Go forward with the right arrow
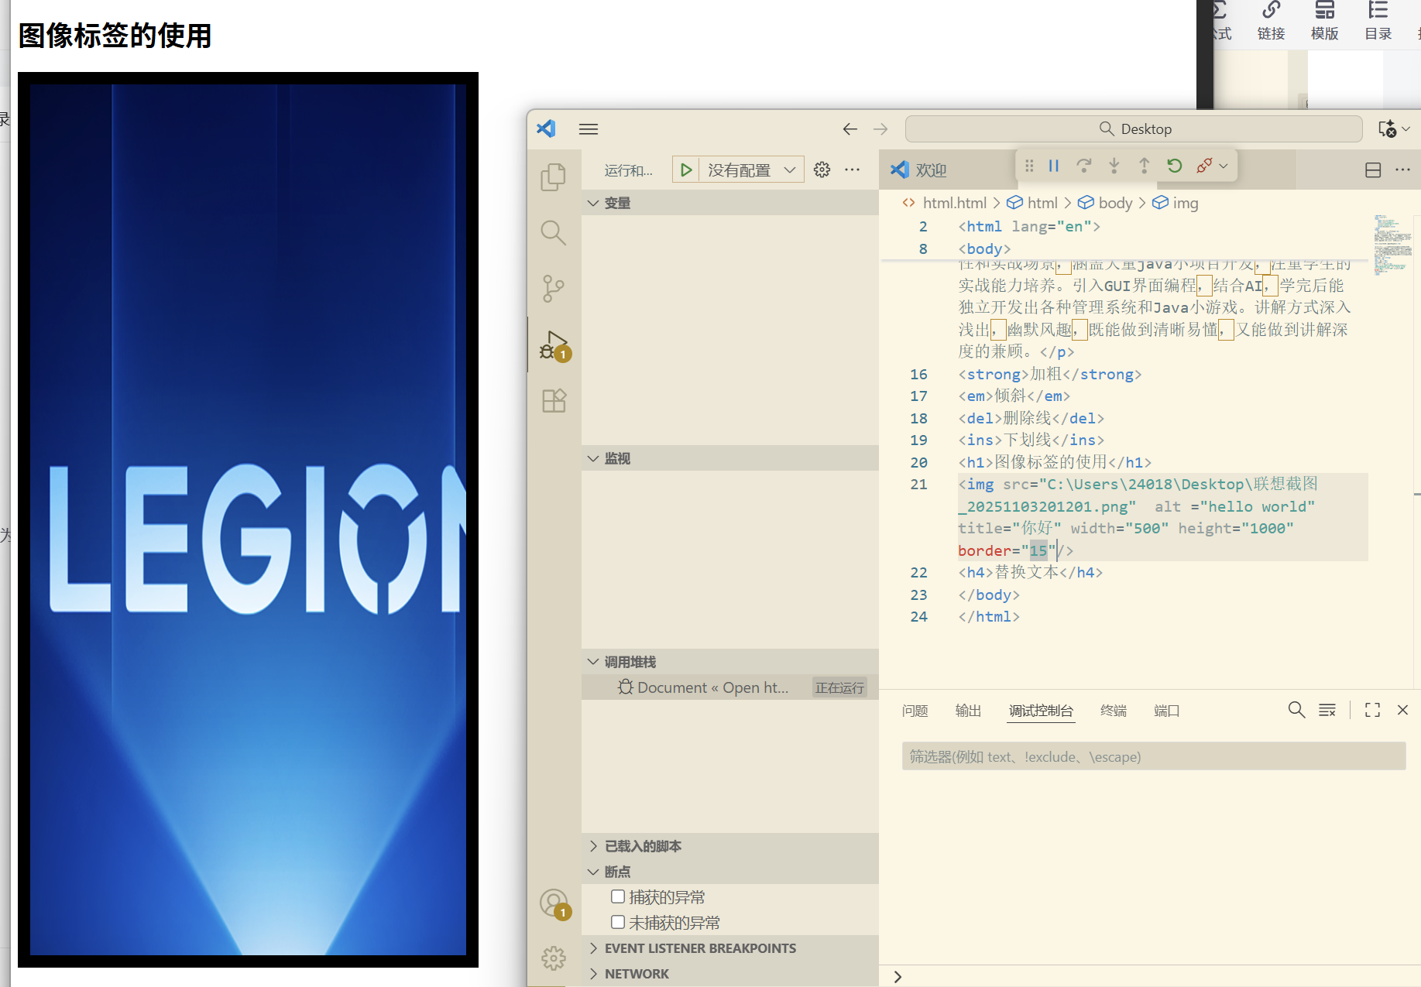This screenshot has height=987, width=1421. pos(880,129)
